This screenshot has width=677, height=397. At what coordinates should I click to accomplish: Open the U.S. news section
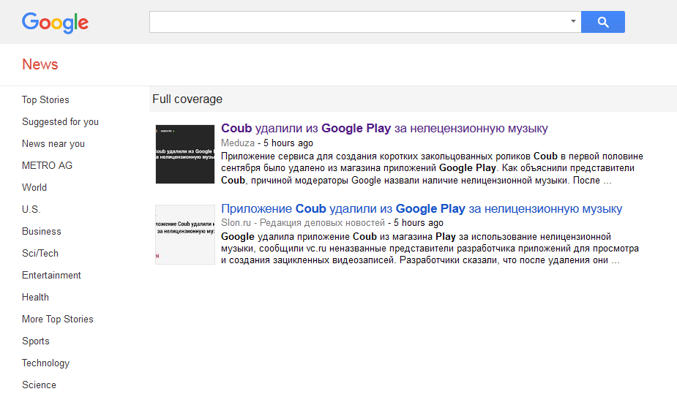[x=31, y=210]
